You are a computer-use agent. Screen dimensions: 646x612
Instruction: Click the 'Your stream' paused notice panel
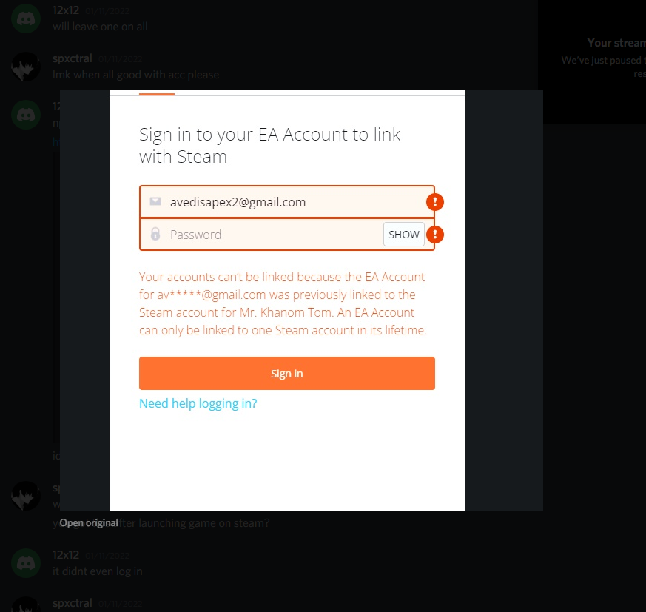coord(592,62)
